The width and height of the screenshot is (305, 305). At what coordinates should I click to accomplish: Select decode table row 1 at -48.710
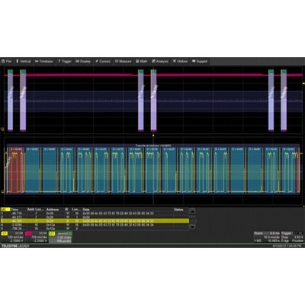pyautogui.click(x=95, y=213)
